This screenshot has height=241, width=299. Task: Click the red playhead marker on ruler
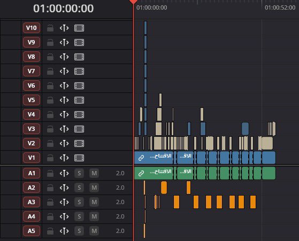pyautogui.click(x=134, y=2)
